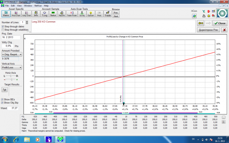Toggle Step through dates checkbox

coord(3,26)
